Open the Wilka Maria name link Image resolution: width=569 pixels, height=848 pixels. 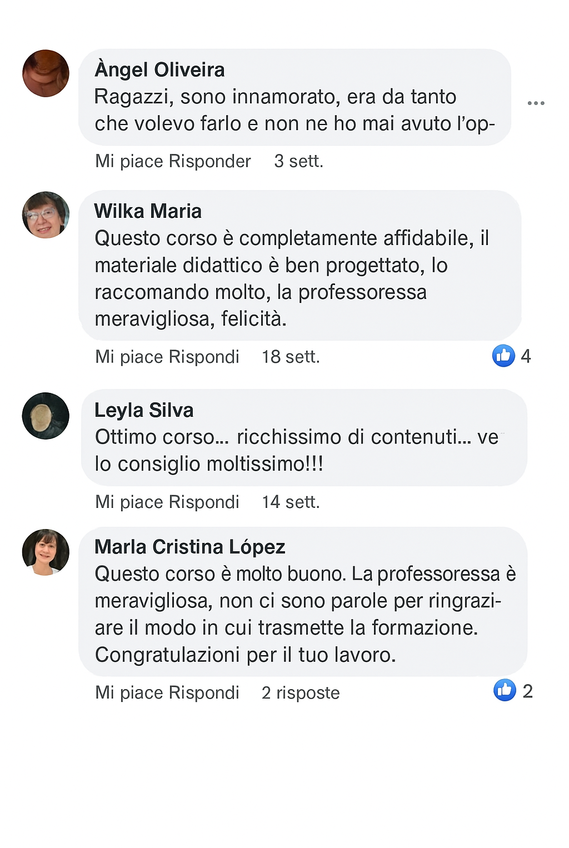[x=148, y=211]
